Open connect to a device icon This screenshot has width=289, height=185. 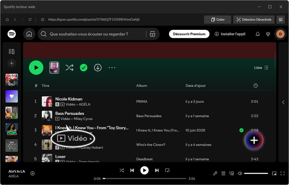coord(232,173)
